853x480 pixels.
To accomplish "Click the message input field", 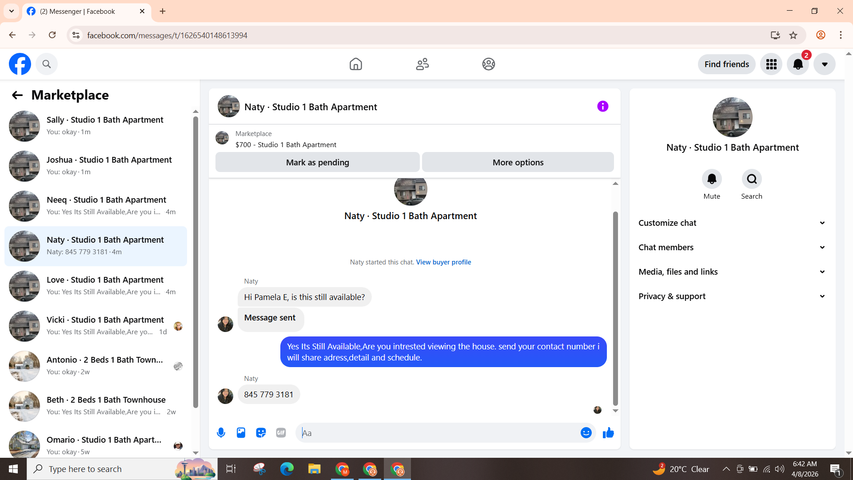I will 438,432.
